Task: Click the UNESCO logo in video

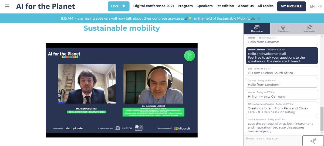Action: coord(123,128)
